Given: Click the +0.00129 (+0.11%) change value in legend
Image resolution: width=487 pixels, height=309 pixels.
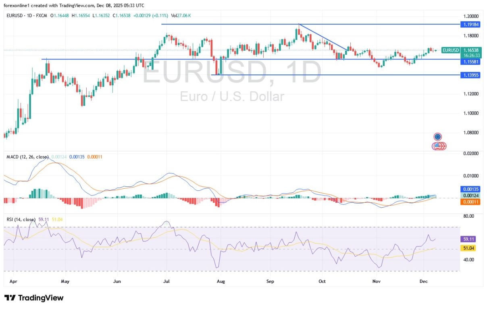Looking at the screenshot, I should [151, 16].
